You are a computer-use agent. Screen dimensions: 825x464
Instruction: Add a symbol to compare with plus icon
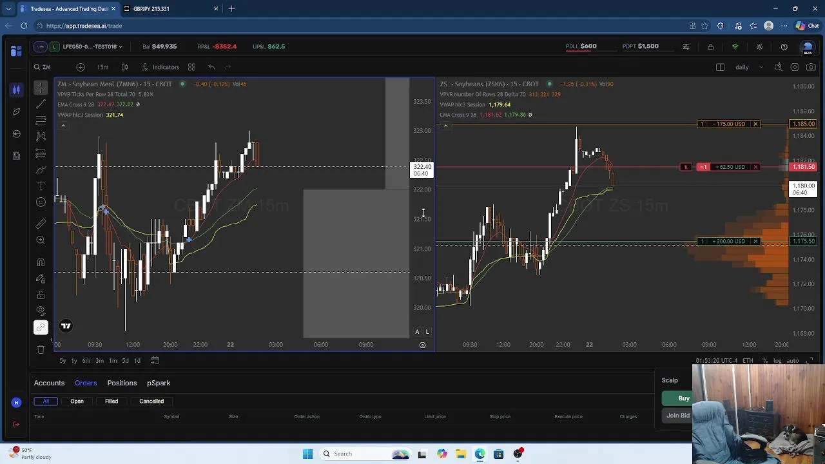coord(80,67)
